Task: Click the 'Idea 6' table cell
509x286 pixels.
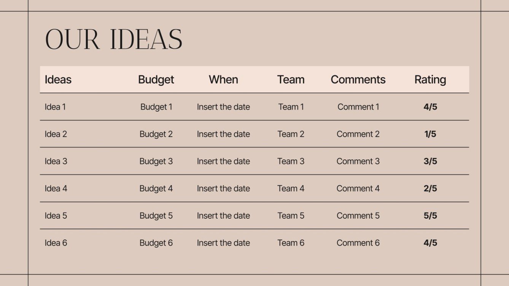Action: [56, 243]
